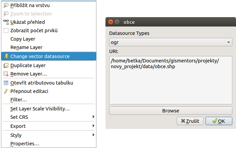Expand the Styly submenu arrow
This screenshot has width=236, height=149.
click(93, 135)
